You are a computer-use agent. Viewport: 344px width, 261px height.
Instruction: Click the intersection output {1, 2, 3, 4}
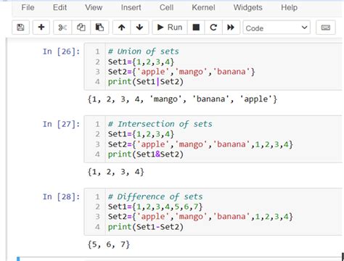coord(116,172)
